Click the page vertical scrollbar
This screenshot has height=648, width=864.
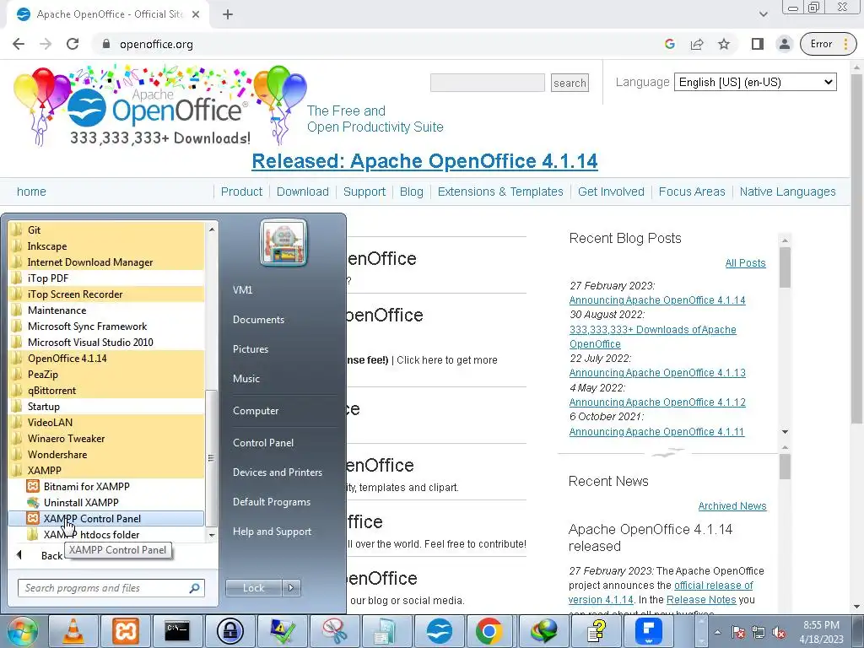tap(857, 248)
